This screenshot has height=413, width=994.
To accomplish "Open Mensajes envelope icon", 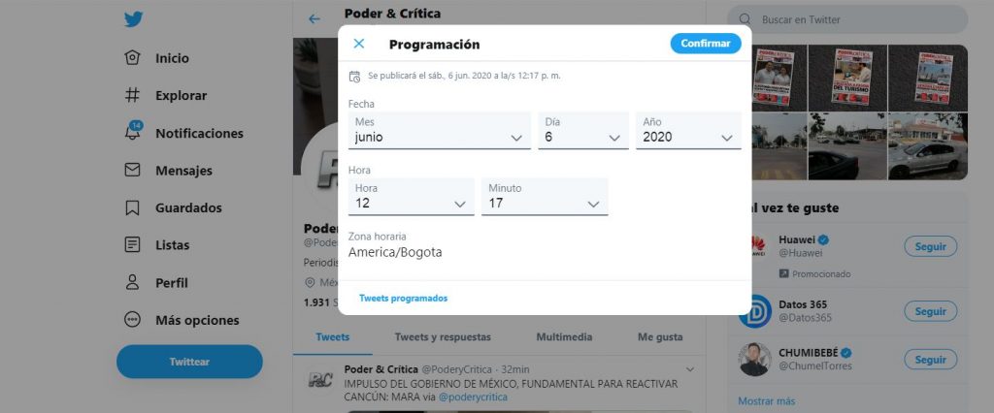I will click(x=132, y=171).
